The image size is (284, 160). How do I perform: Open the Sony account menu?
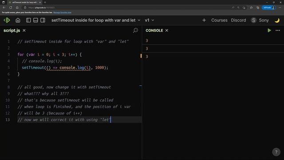264,20
